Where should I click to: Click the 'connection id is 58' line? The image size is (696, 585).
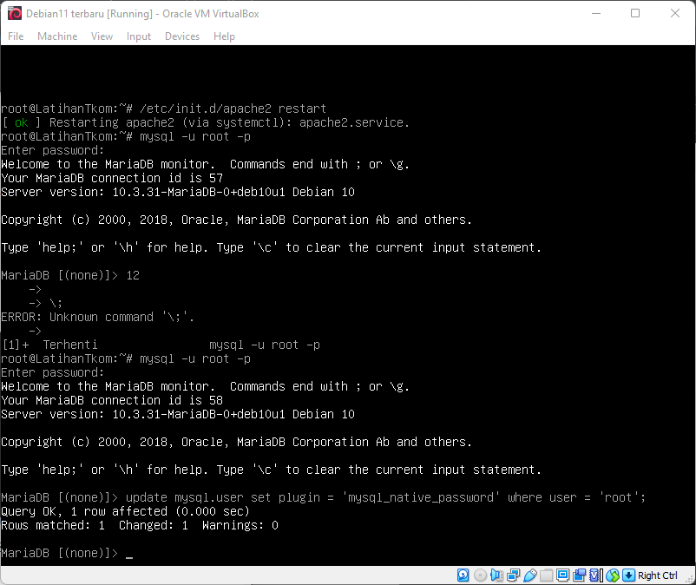click(112, 400)
